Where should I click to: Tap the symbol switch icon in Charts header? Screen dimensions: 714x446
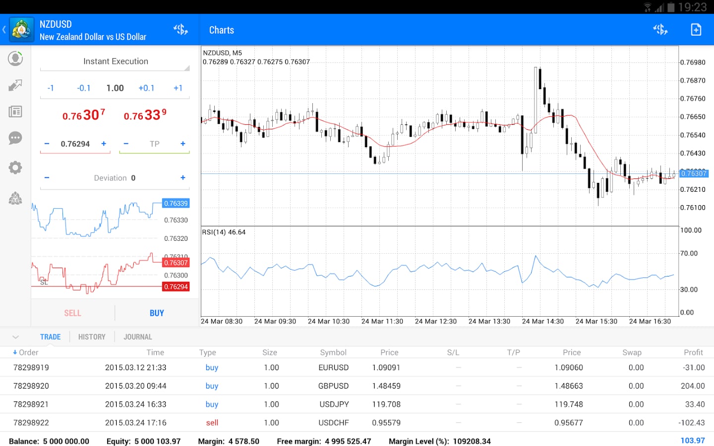(660, 30)
